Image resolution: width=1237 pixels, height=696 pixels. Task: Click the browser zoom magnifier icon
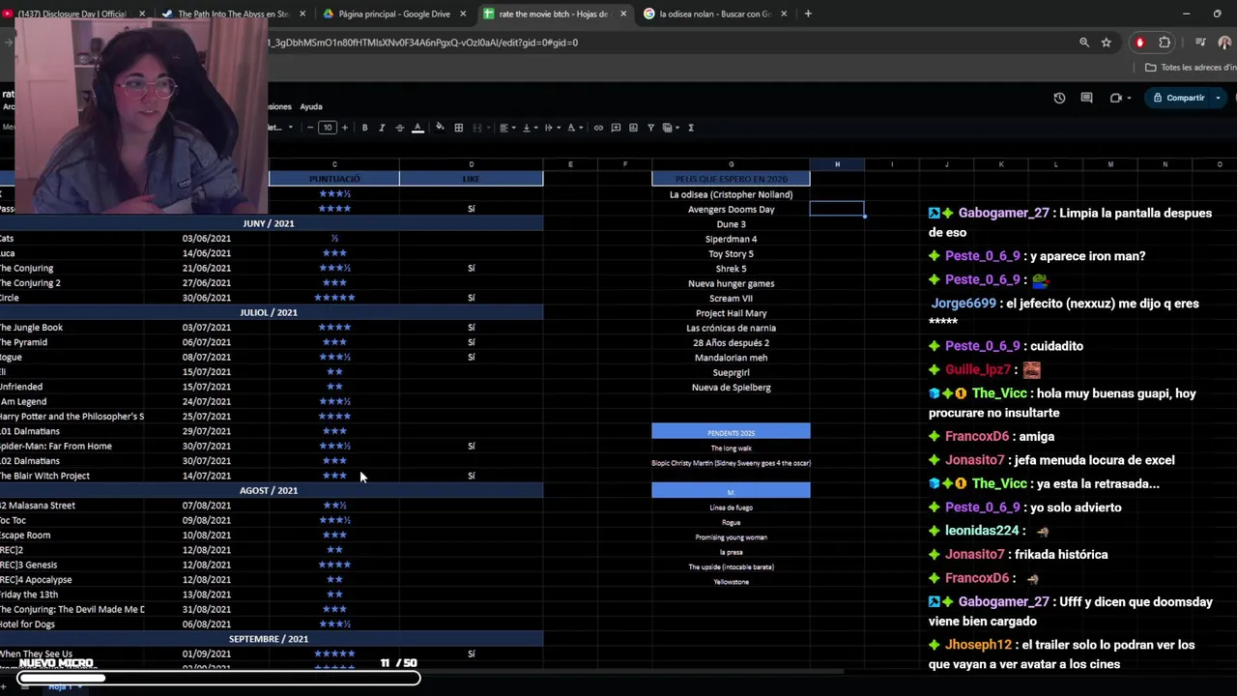(x=1084, y=43)
